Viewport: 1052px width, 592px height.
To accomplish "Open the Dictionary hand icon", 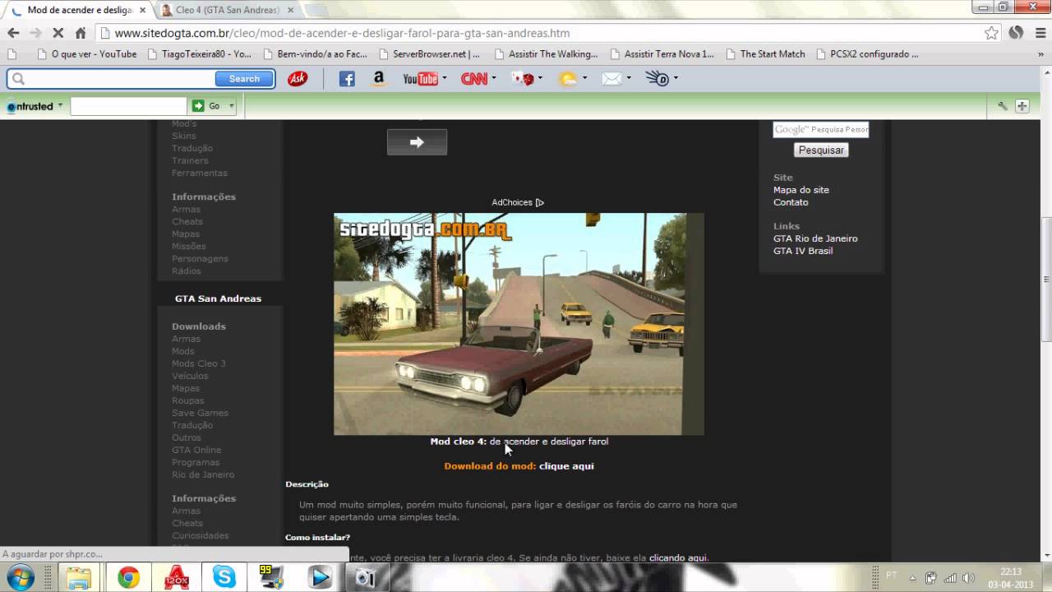I will [x=657, y=79].
